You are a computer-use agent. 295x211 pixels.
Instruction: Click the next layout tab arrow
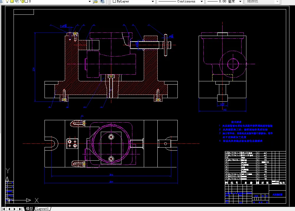click(x=14, y=209)
